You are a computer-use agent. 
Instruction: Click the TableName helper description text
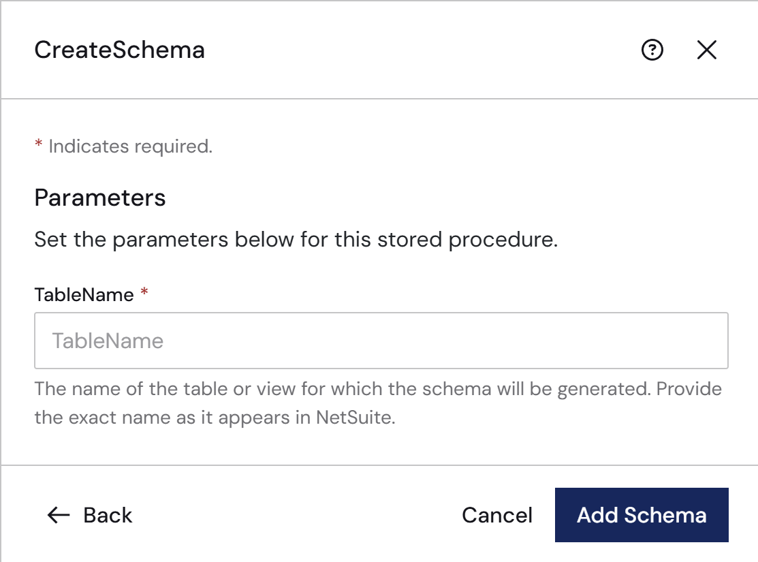click(x=378, y=403)
